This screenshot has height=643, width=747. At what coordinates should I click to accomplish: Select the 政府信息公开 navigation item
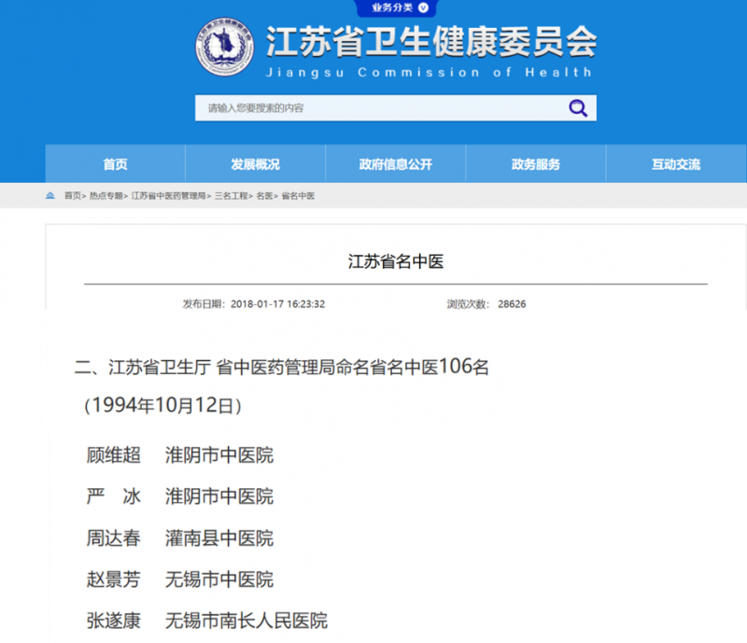[395, 164]
